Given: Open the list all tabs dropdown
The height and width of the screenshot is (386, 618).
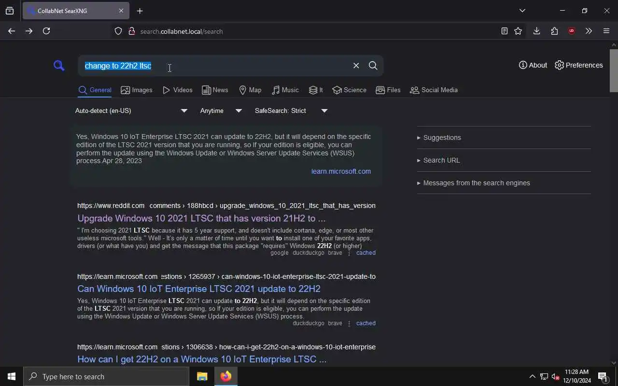Looking at the screenshot, I should coord(522,11).
